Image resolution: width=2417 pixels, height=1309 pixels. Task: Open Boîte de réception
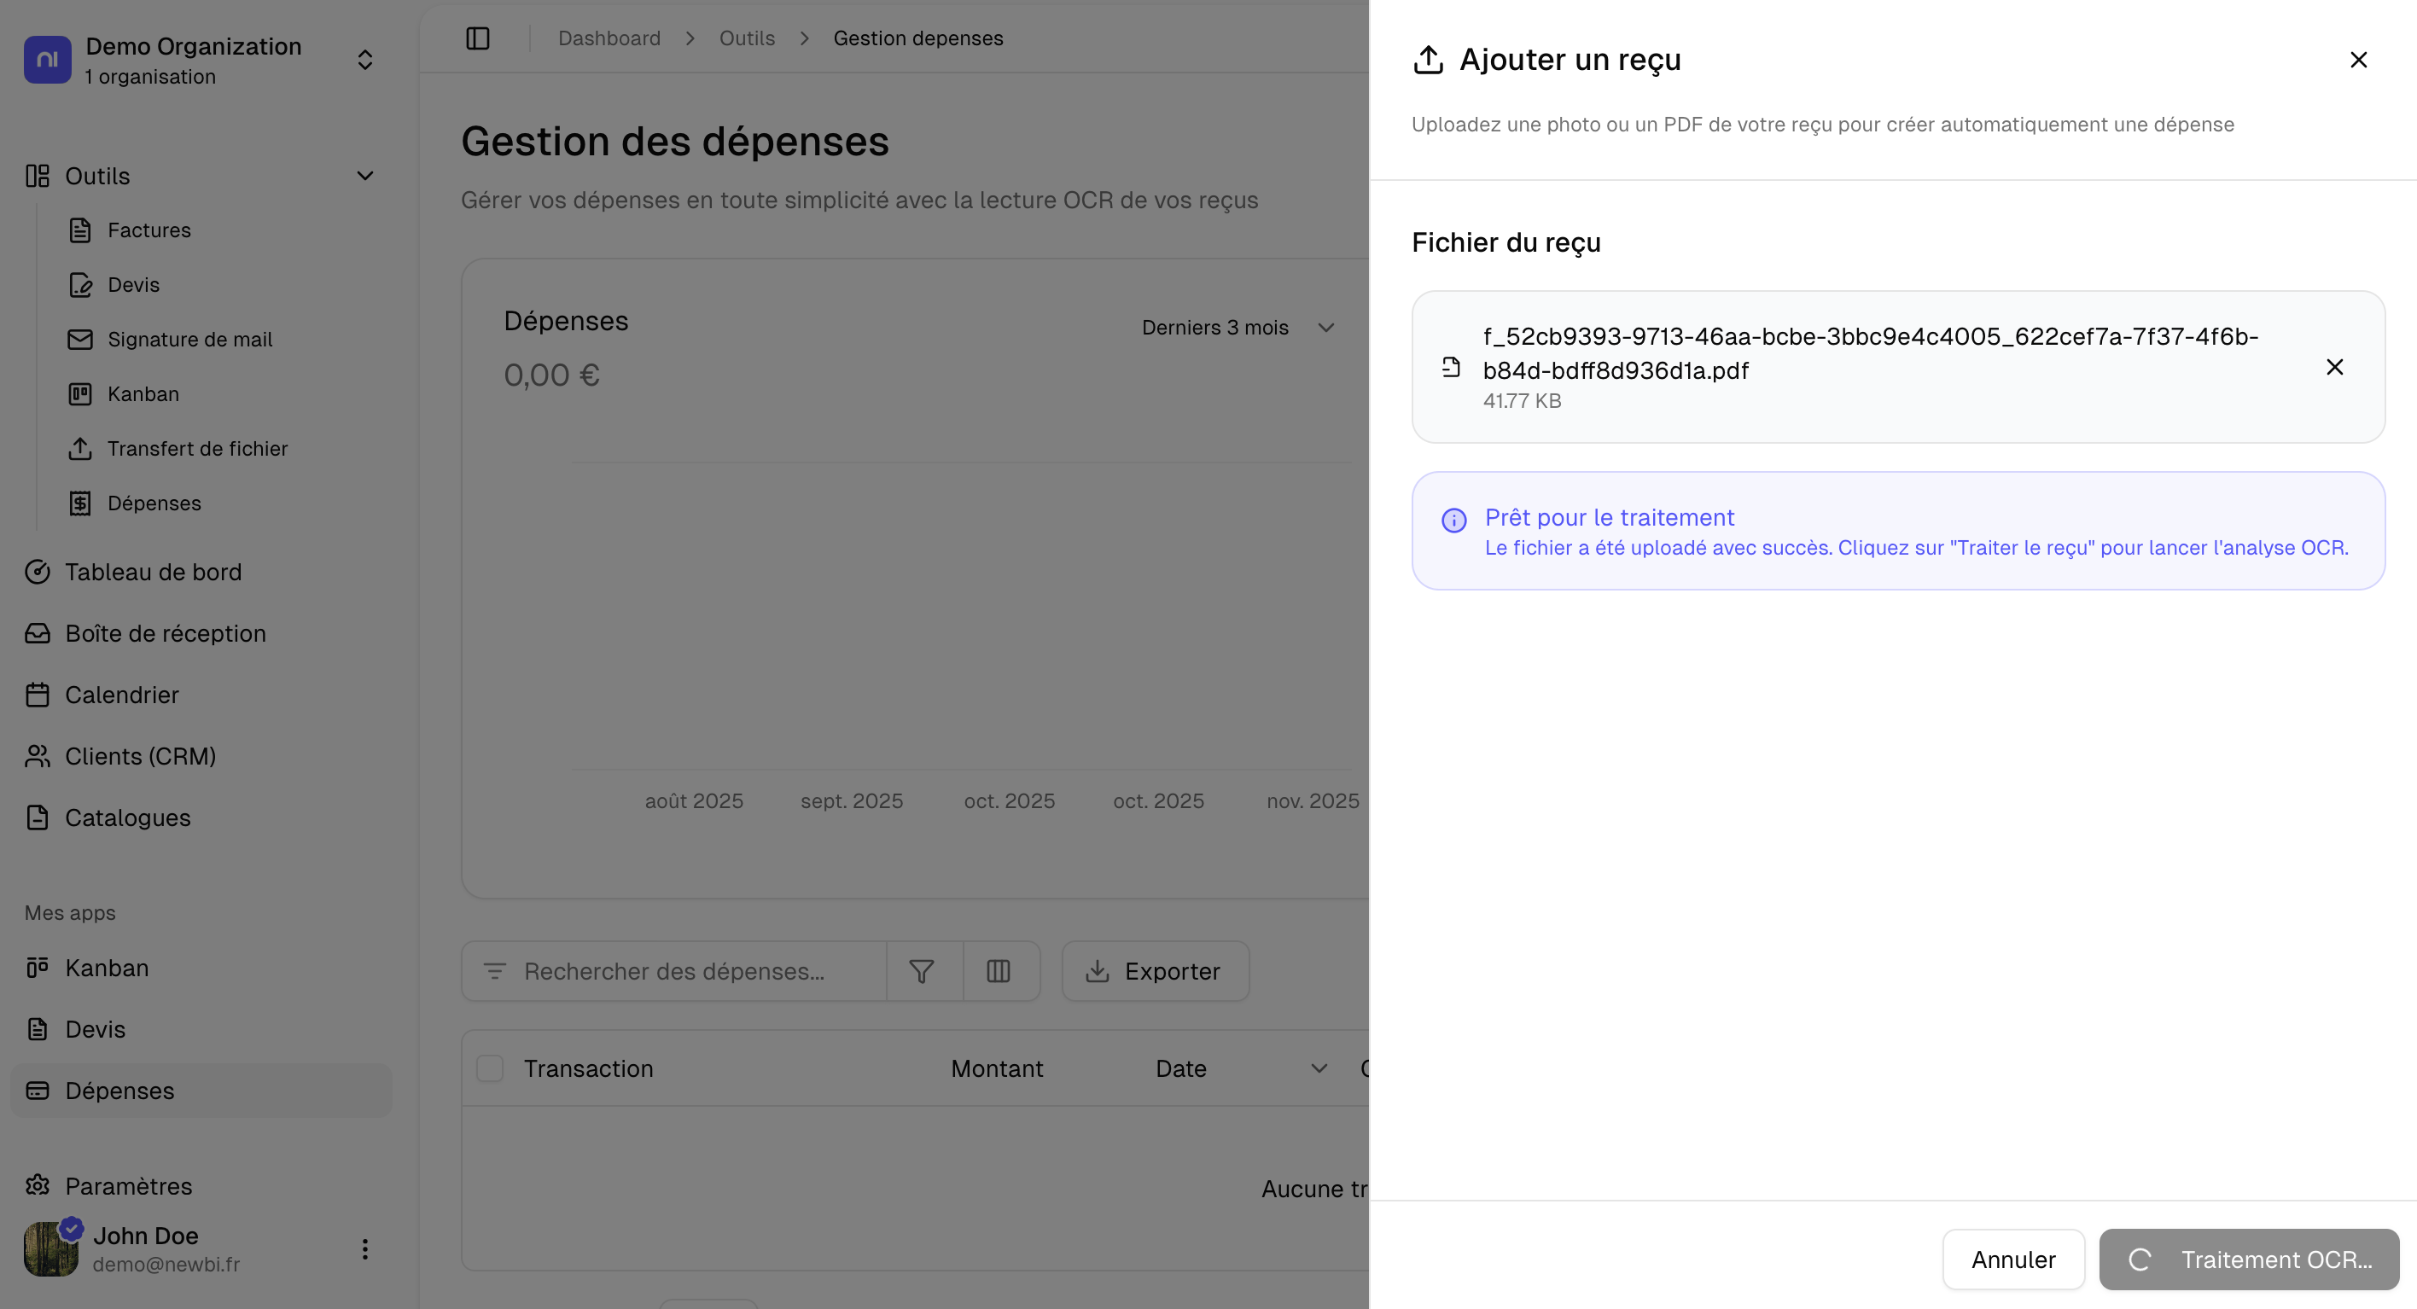pyautogui.click(x=165, y=633)
